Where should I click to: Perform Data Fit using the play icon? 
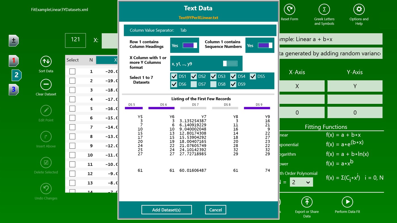(x=347, y=202)
